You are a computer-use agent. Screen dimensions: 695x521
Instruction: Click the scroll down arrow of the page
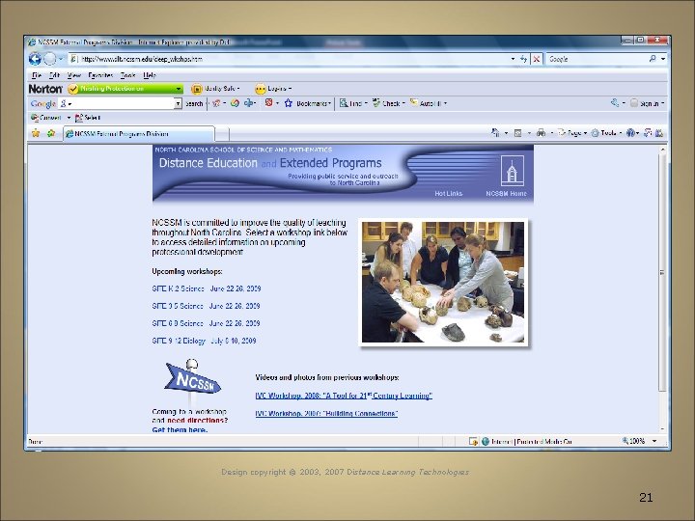coord(662,428)
